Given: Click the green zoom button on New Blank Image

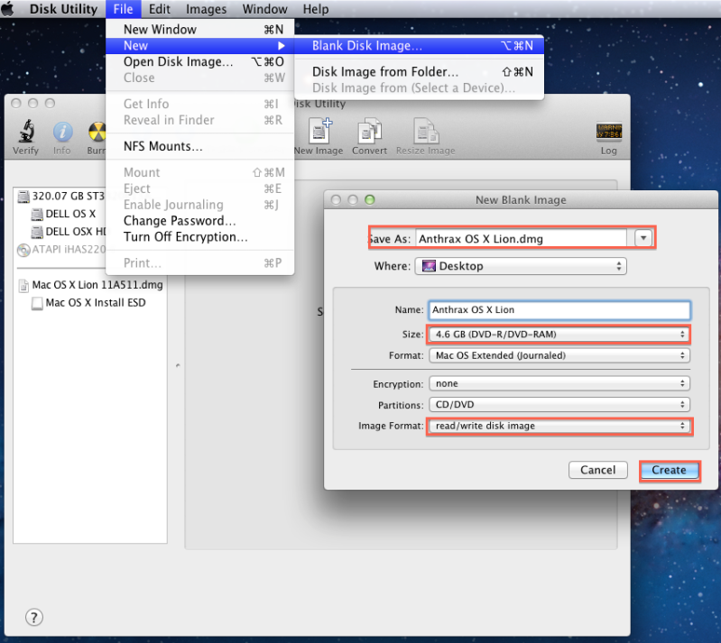Looking at the screenshot, I should (370, 199).
